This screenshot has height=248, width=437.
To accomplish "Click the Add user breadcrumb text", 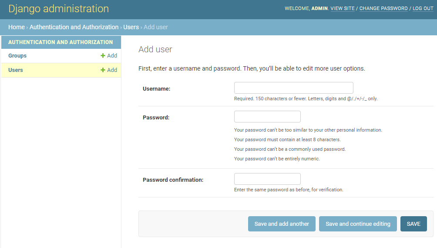I will click(x=156, y=27).
